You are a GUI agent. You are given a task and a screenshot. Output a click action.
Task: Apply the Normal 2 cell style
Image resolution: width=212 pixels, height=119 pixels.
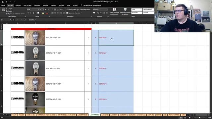[137, 13]
